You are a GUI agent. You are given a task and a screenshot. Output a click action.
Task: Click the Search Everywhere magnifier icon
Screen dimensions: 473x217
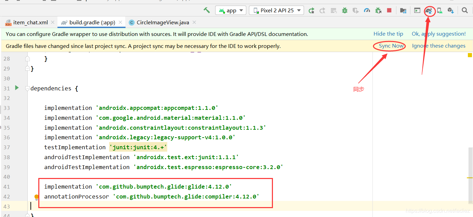[x=465, y=11]
